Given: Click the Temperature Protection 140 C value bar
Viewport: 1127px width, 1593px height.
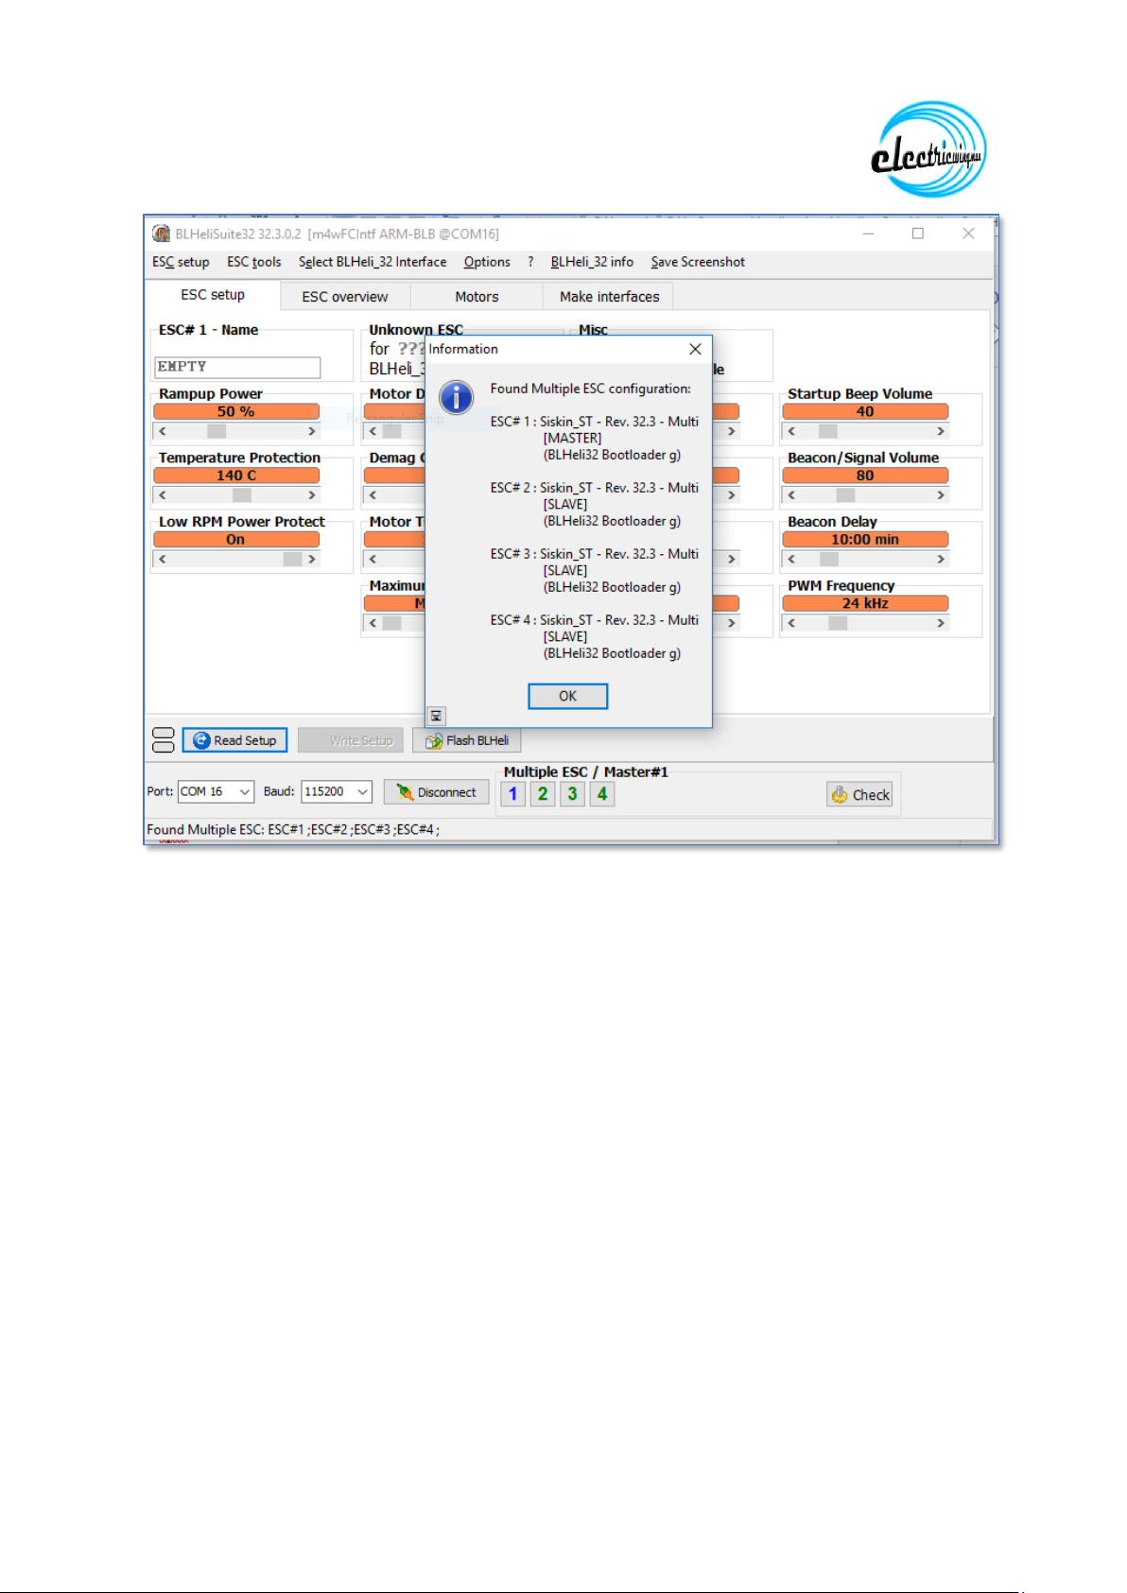Looking at the screenshot, I should coord(236,476).
